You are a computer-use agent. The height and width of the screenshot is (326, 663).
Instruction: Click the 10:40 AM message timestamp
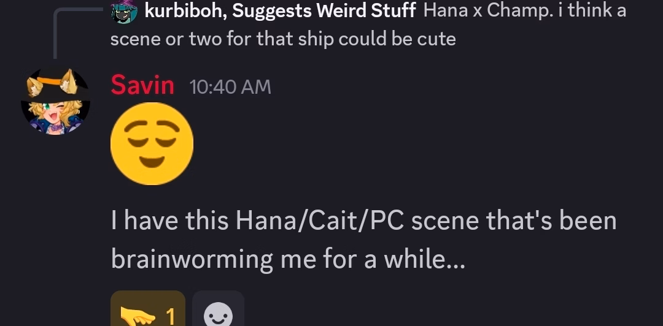pos(230,87)
